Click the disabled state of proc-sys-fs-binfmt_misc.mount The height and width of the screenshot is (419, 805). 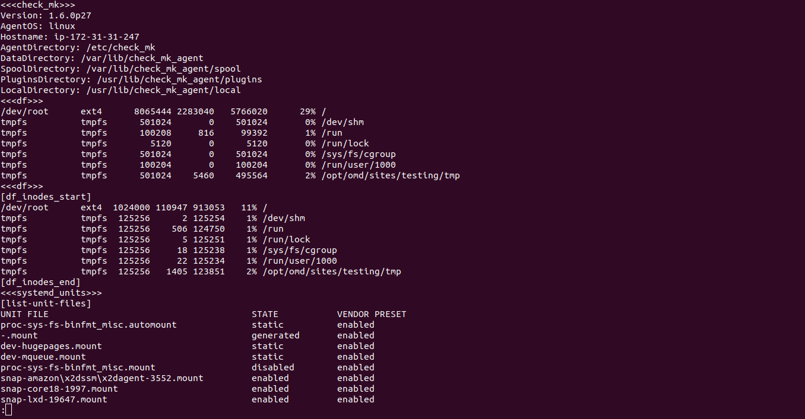pos(273,367)
